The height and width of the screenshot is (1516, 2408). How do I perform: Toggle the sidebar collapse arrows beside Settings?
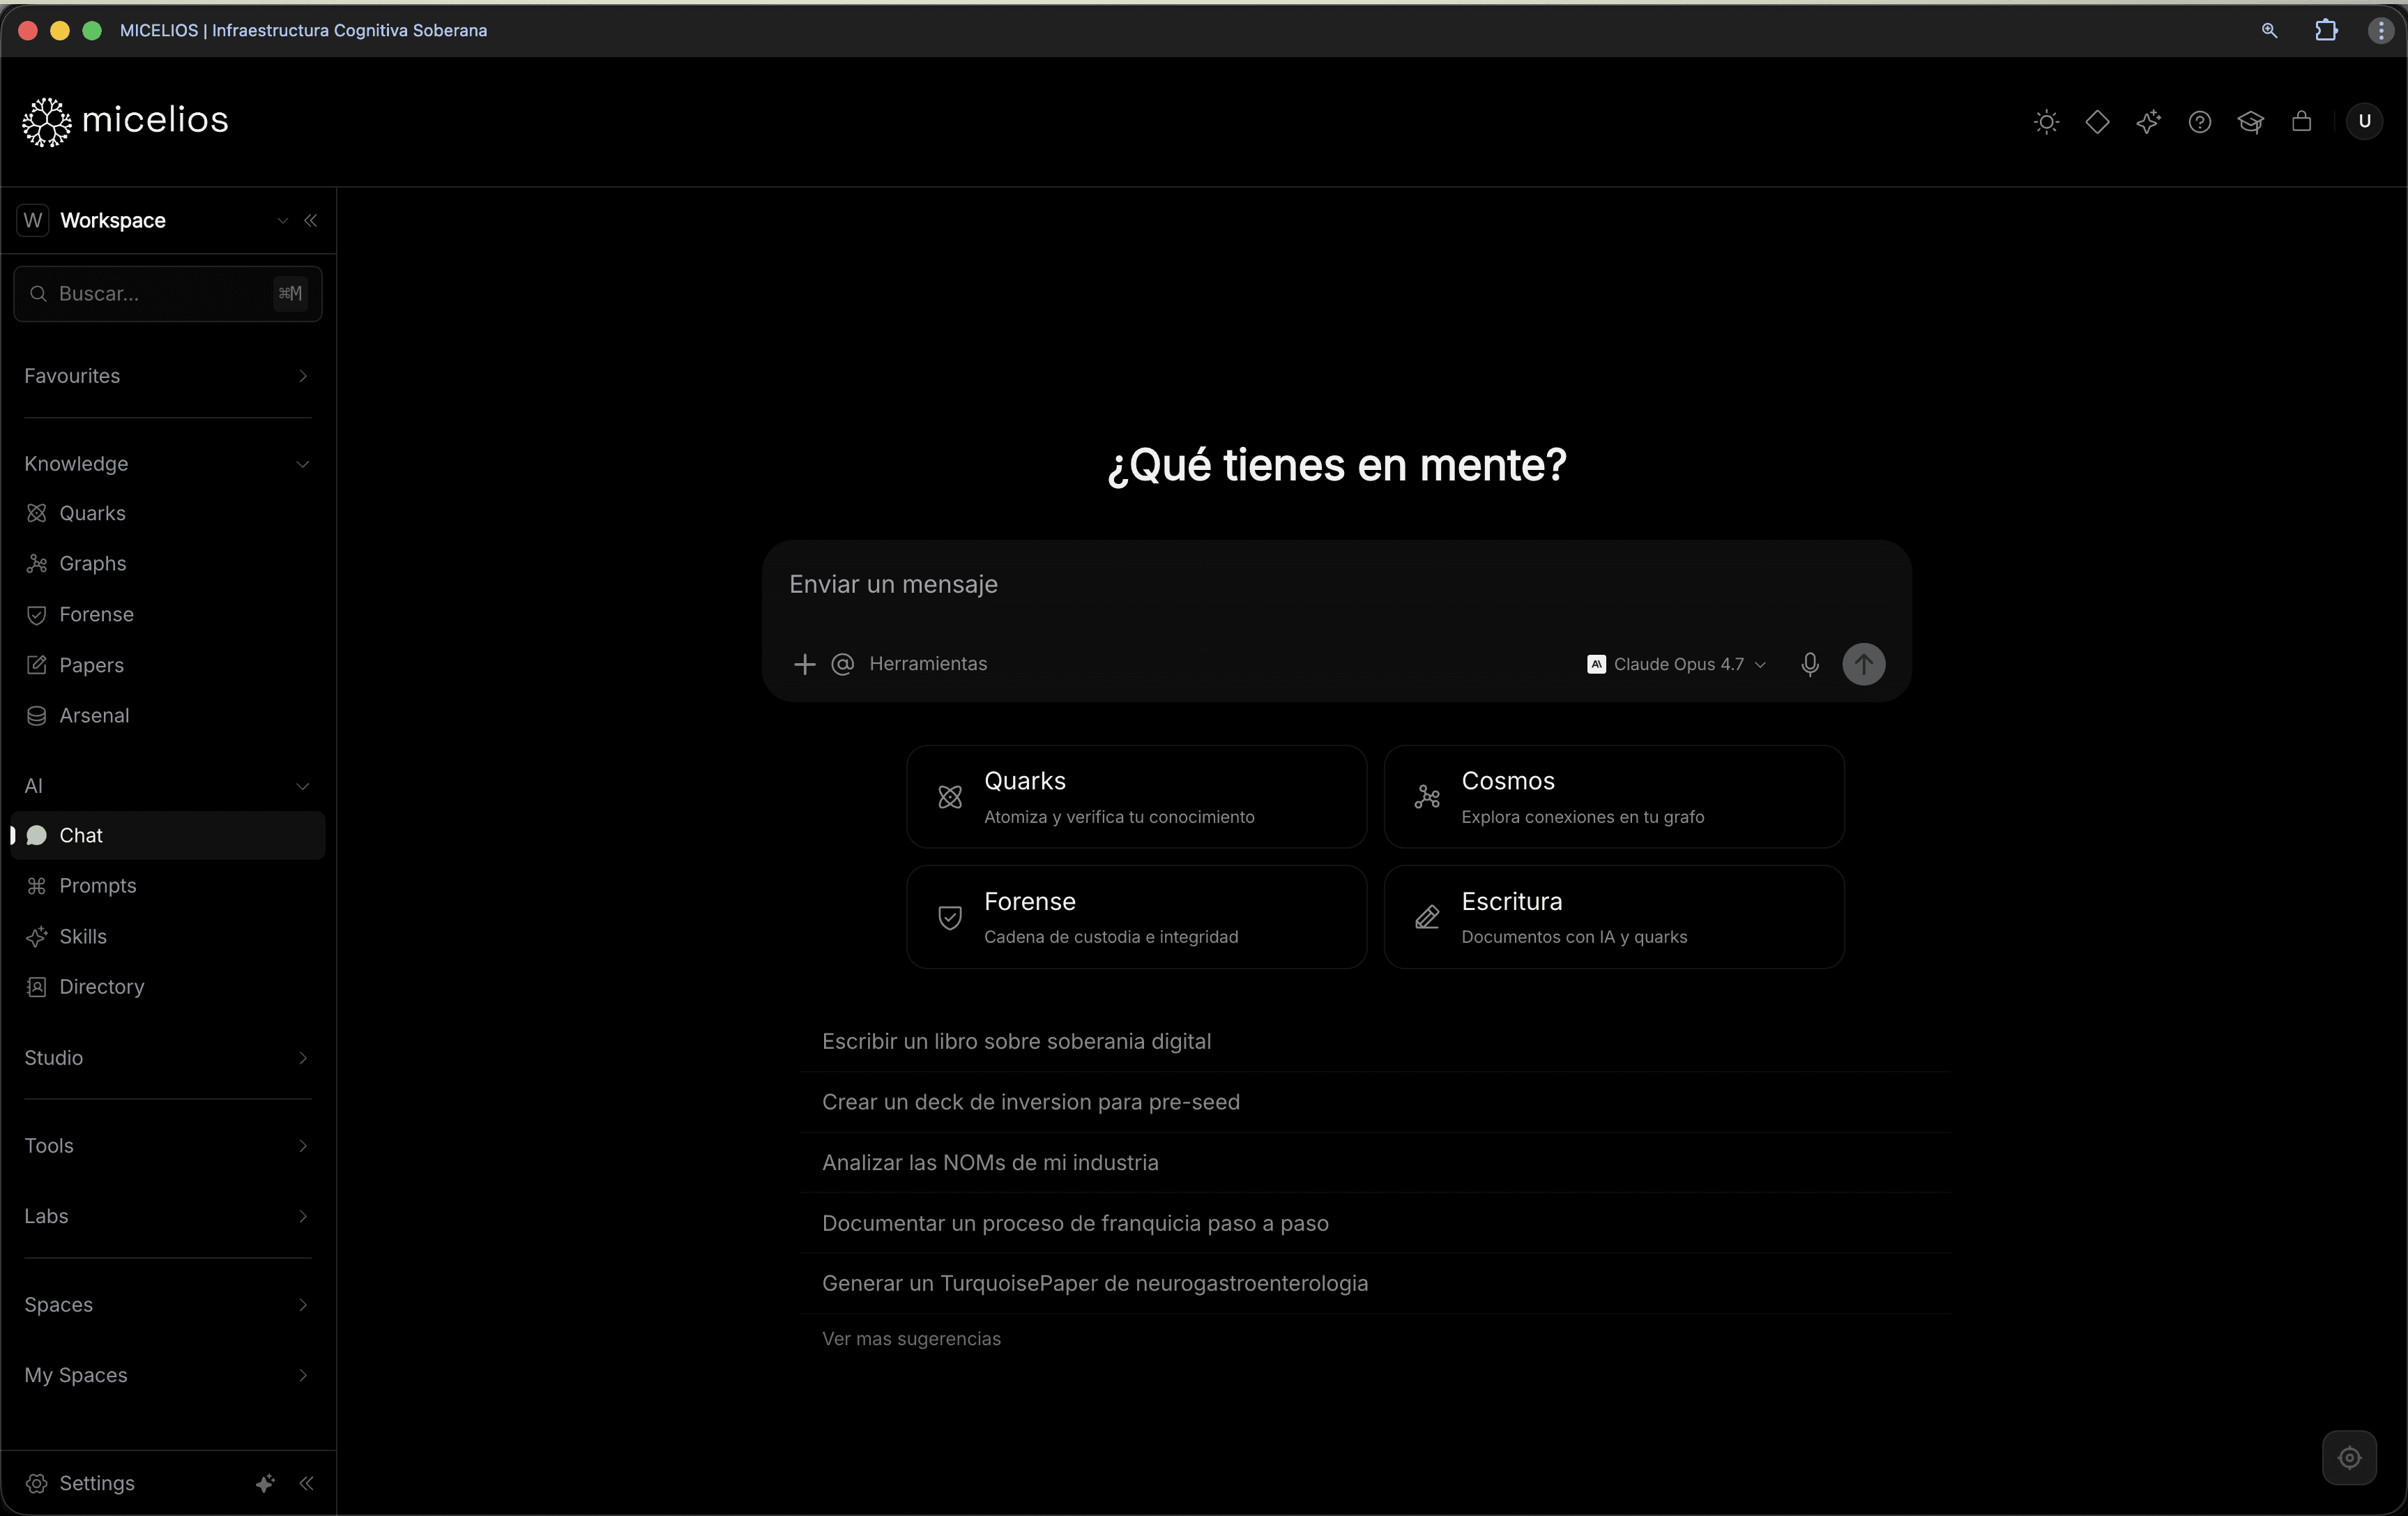pos(307,1483)
